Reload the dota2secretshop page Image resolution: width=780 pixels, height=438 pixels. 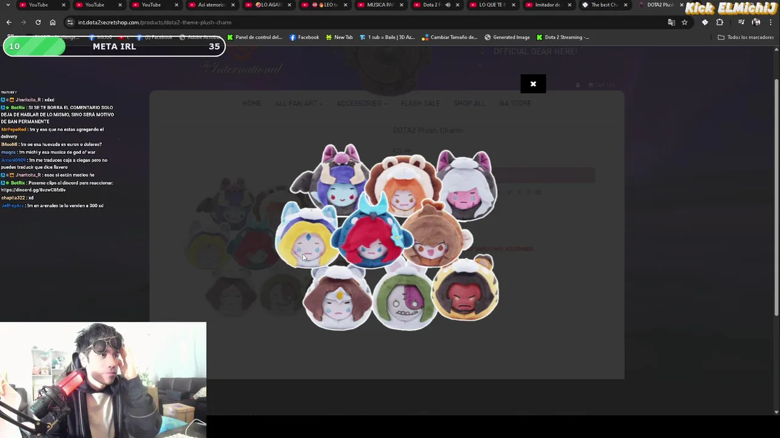[38, 23]
